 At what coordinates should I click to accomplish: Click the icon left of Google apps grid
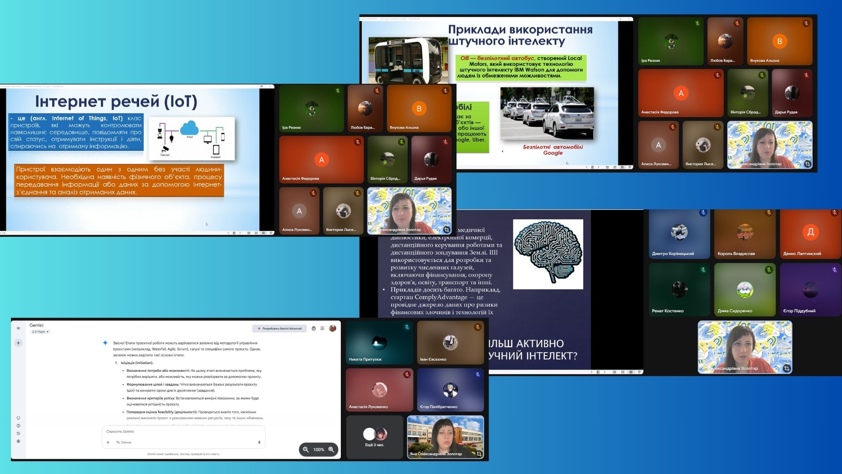click(x=314, y=328)
